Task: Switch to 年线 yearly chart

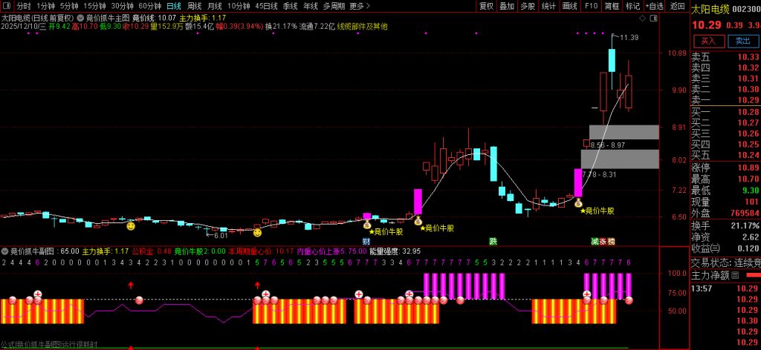Action: [x=311, y=6]
